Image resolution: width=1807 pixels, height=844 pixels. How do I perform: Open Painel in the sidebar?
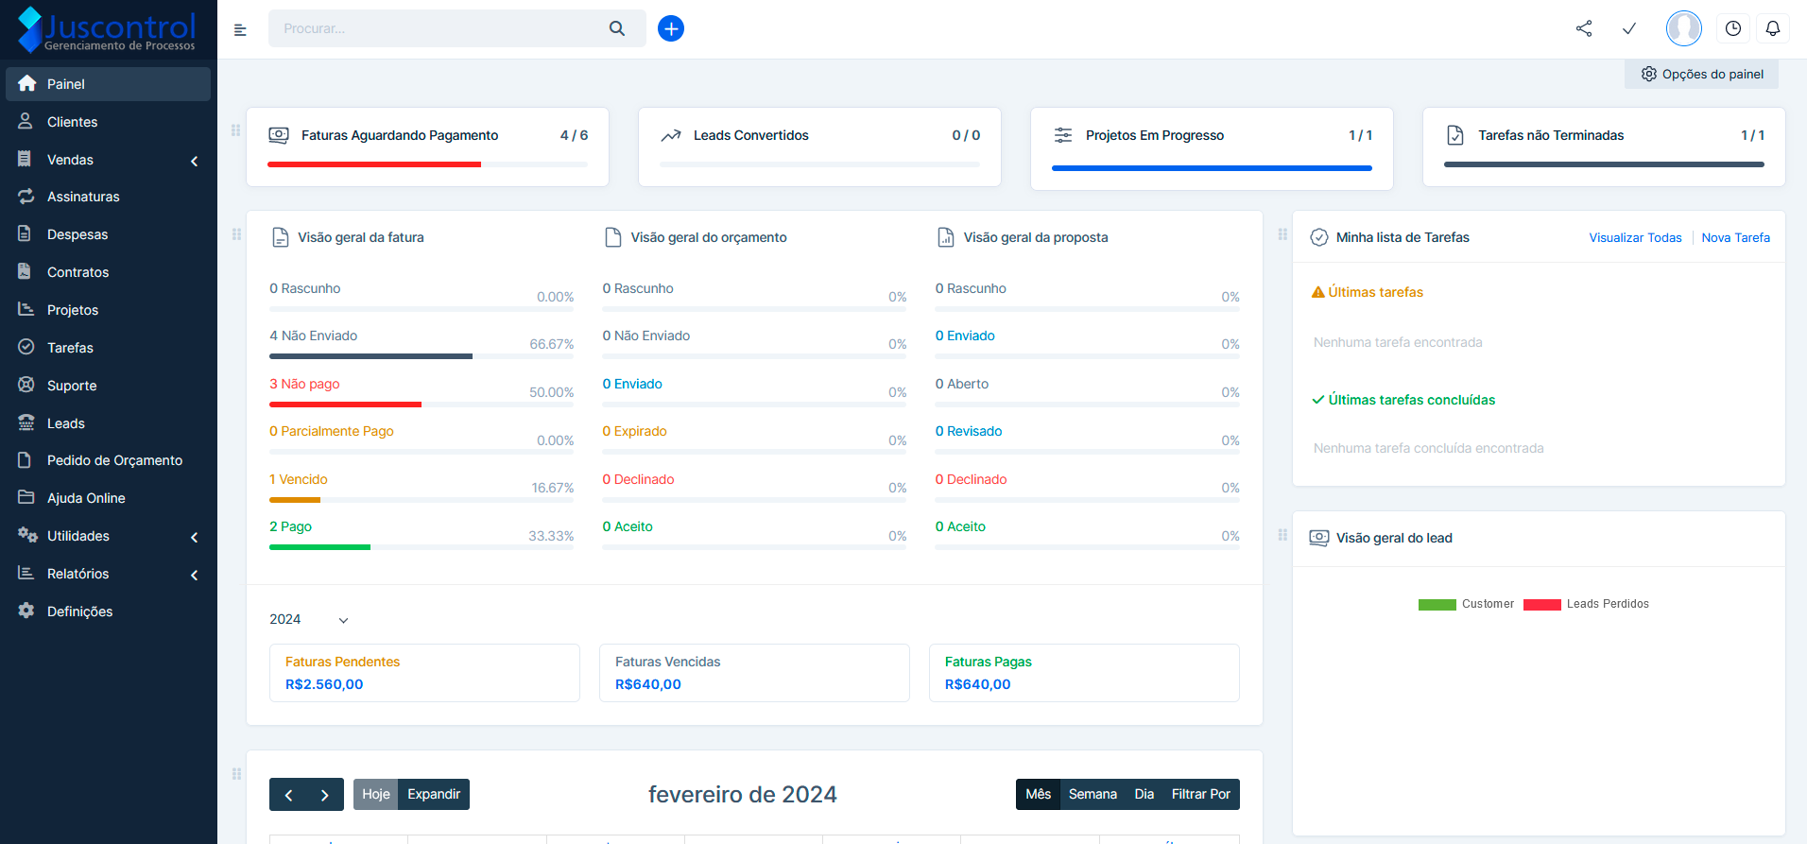pos(109,84)
